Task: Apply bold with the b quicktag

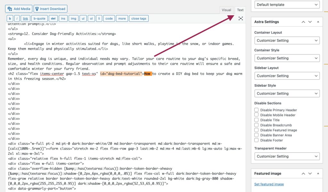Action: pos(10,19)
